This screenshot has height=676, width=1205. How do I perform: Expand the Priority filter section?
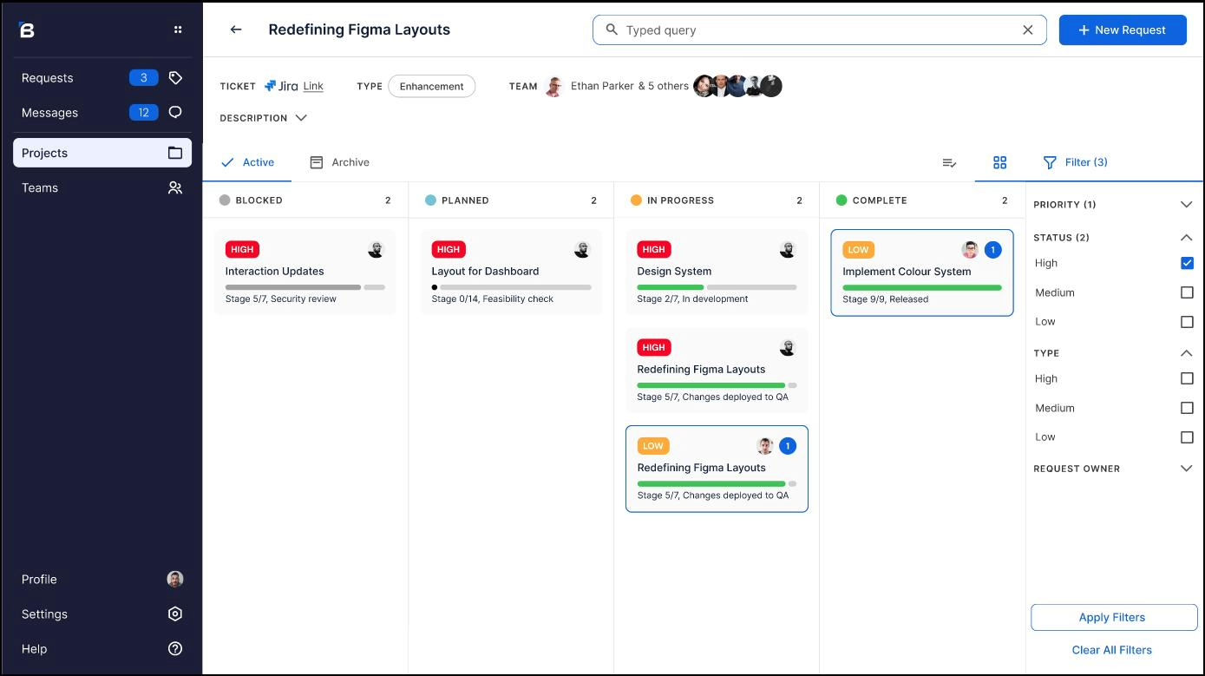tap(1186, 205)
